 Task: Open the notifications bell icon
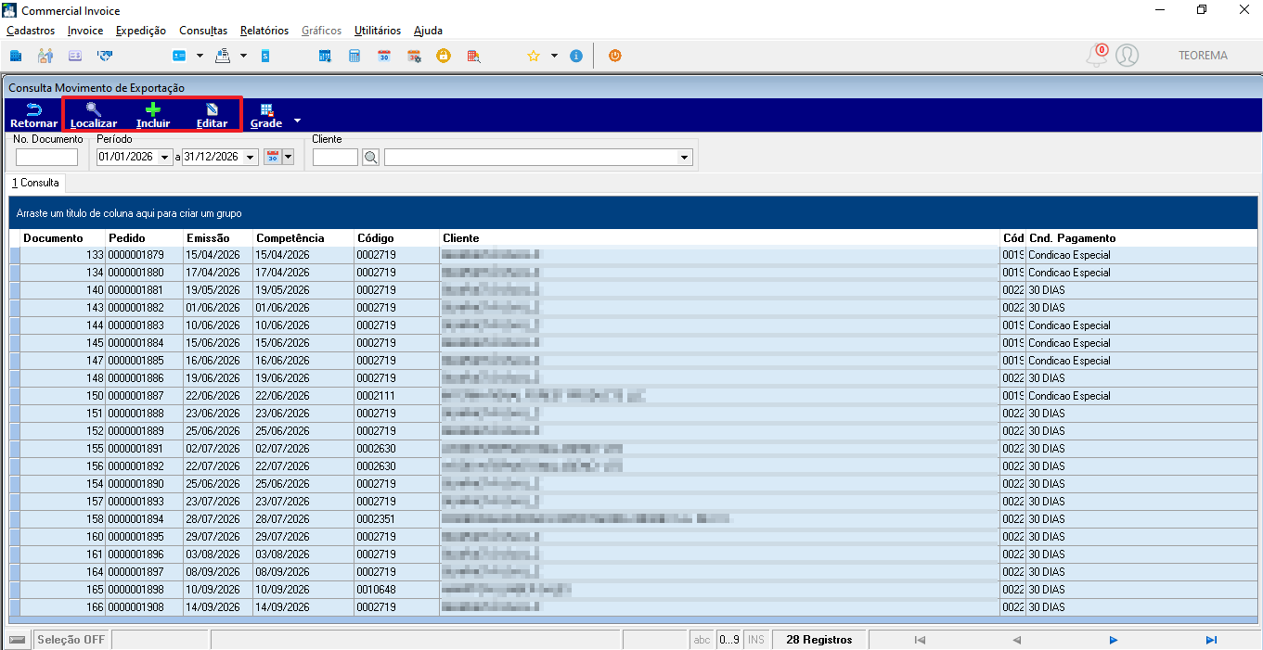(x=1097, y=56)
